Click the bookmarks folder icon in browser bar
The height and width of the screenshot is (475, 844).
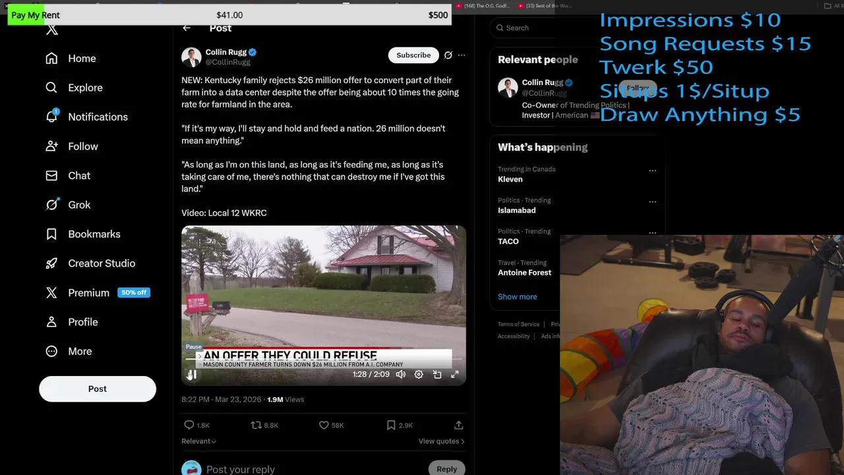tap(828, 6)
